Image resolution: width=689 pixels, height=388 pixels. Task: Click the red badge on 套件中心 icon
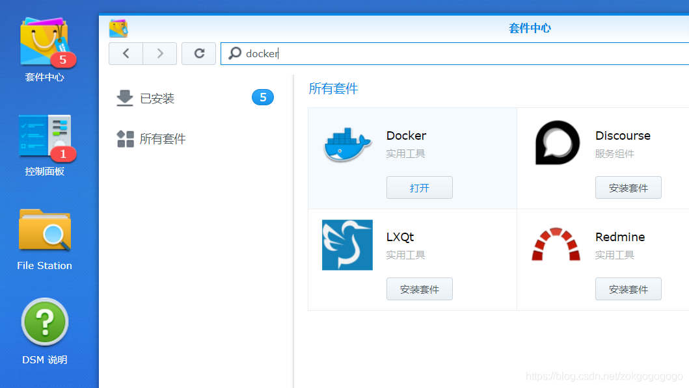click(63, 60)
